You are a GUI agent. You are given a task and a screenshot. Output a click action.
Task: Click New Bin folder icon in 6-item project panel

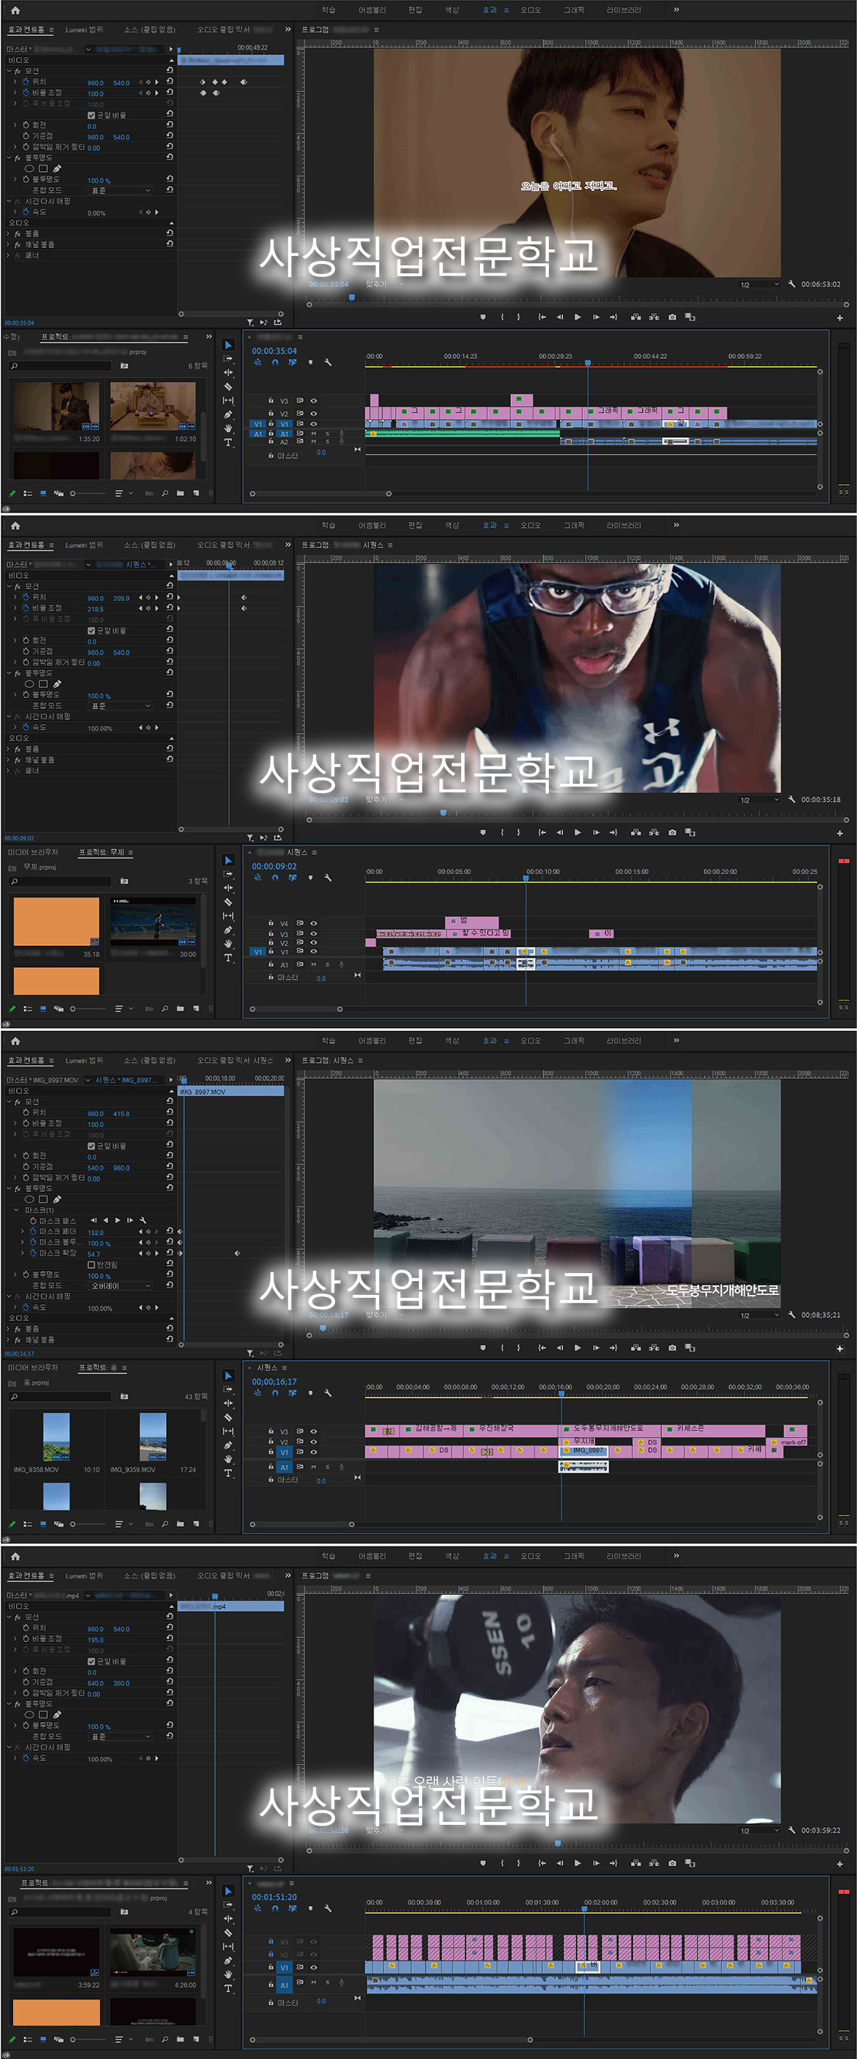(x=180, y=493)
